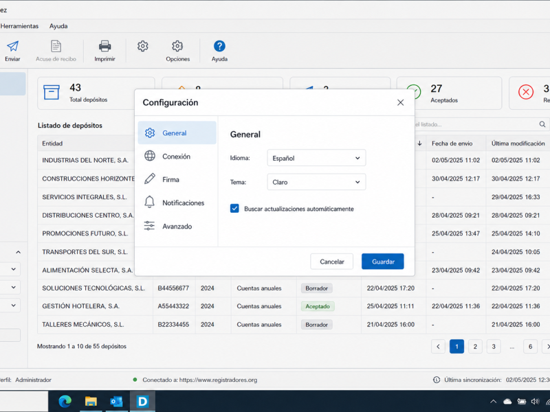Click Borrador badge in Talleres Mecánicos row
This screenshot has width=550, height=412.
(x=316, y=324)
